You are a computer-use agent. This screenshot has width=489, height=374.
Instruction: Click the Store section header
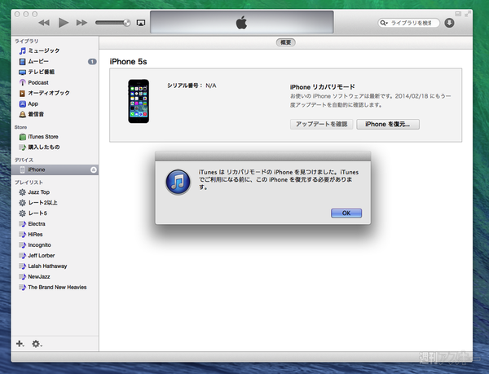coord(20,127)
